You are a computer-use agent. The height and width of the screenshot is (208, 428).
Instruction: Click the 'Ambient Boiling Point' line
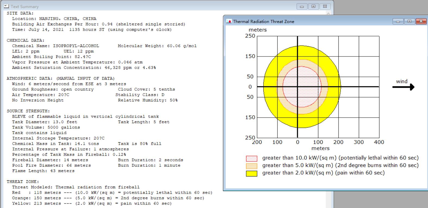pos(51,57)
